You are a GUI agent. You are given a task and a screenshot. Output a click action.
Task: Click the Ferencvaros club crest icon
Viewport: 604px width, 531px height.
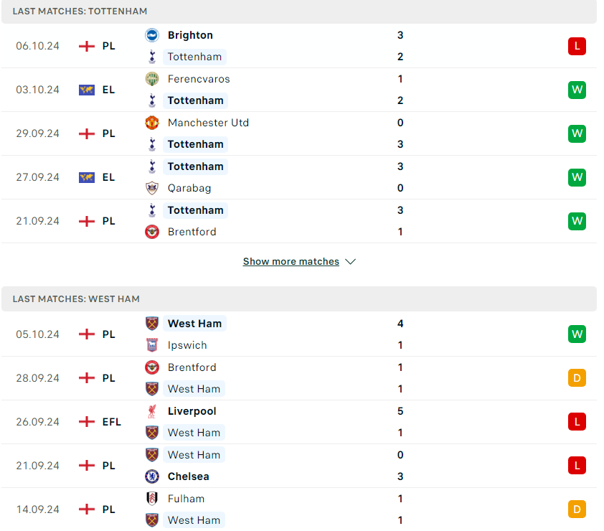(x=152, y=79)
